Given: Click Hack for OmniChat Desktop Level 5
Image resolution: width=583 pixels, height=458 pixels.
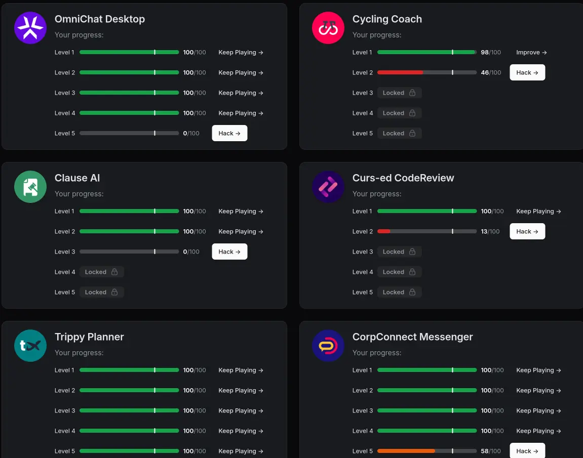Looking at the screenshot, I should [229, 133].
